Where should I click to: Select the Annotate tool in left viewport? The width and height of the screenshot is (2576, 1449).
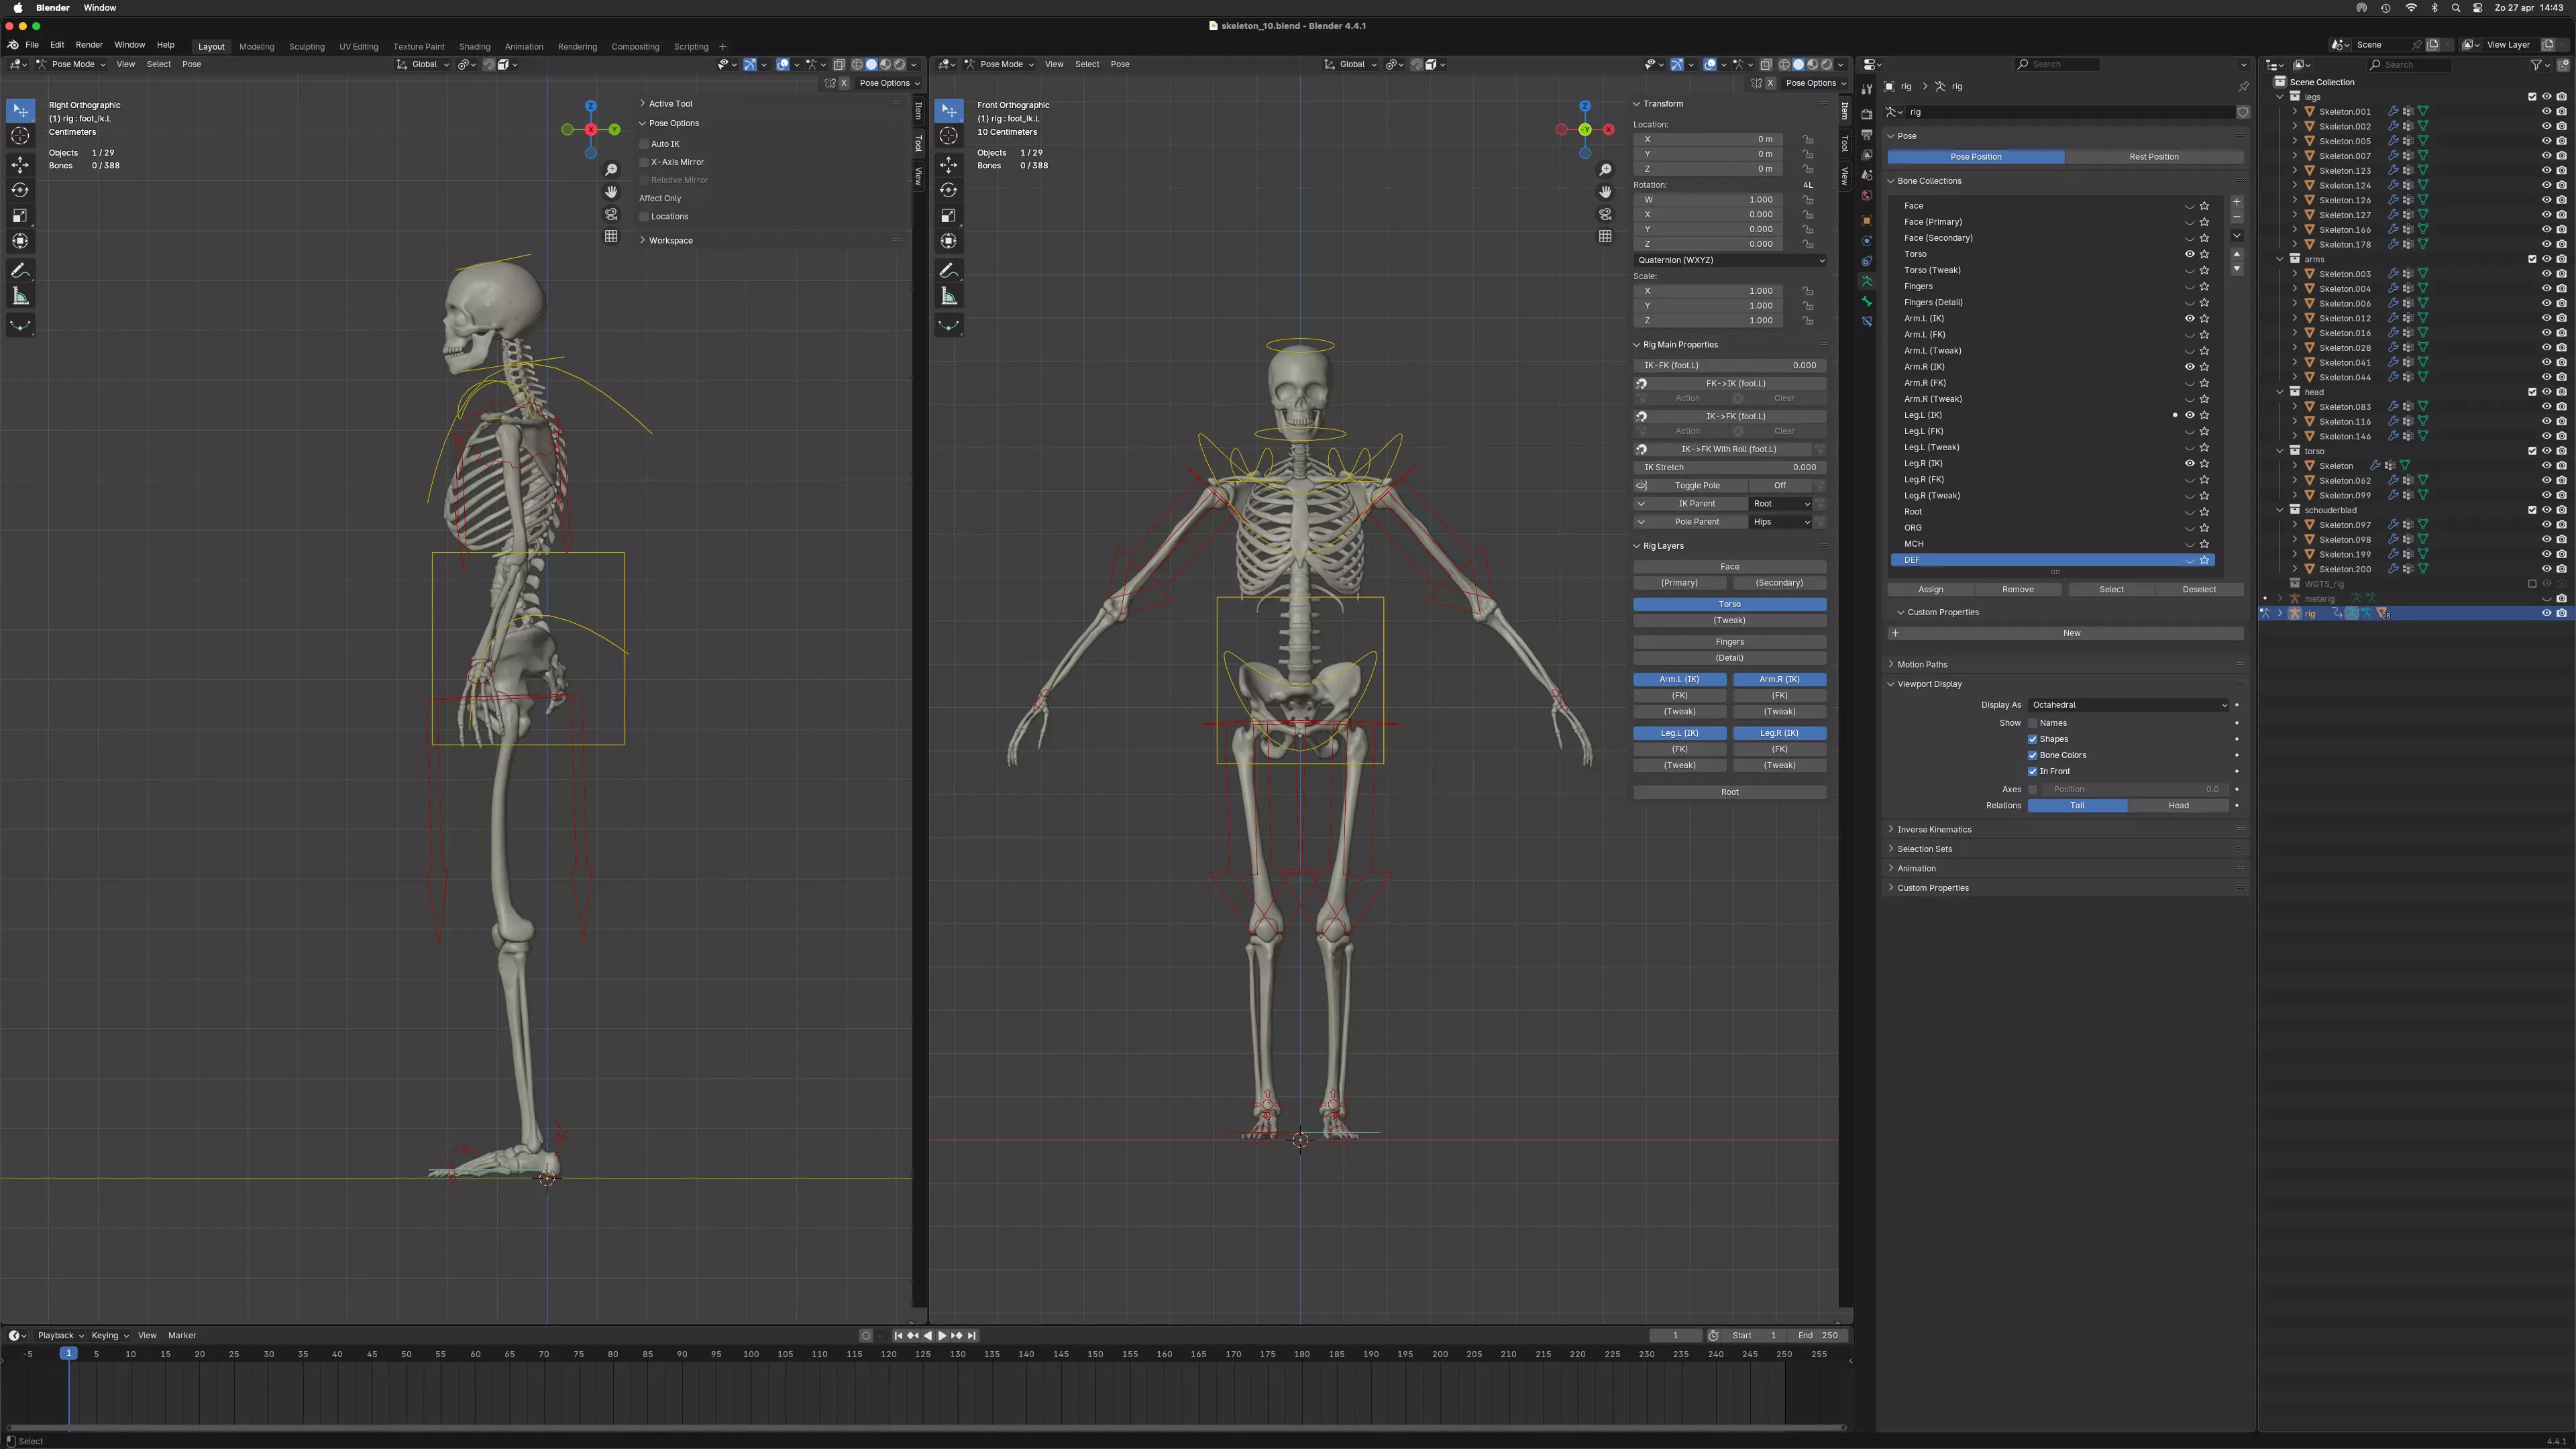(x=20, y=271)
